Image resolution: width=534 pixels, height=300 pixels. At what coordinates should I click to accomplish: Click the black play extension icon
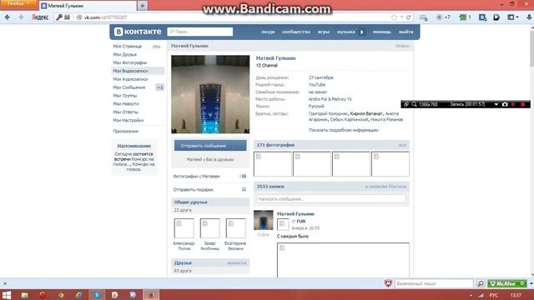496,17
